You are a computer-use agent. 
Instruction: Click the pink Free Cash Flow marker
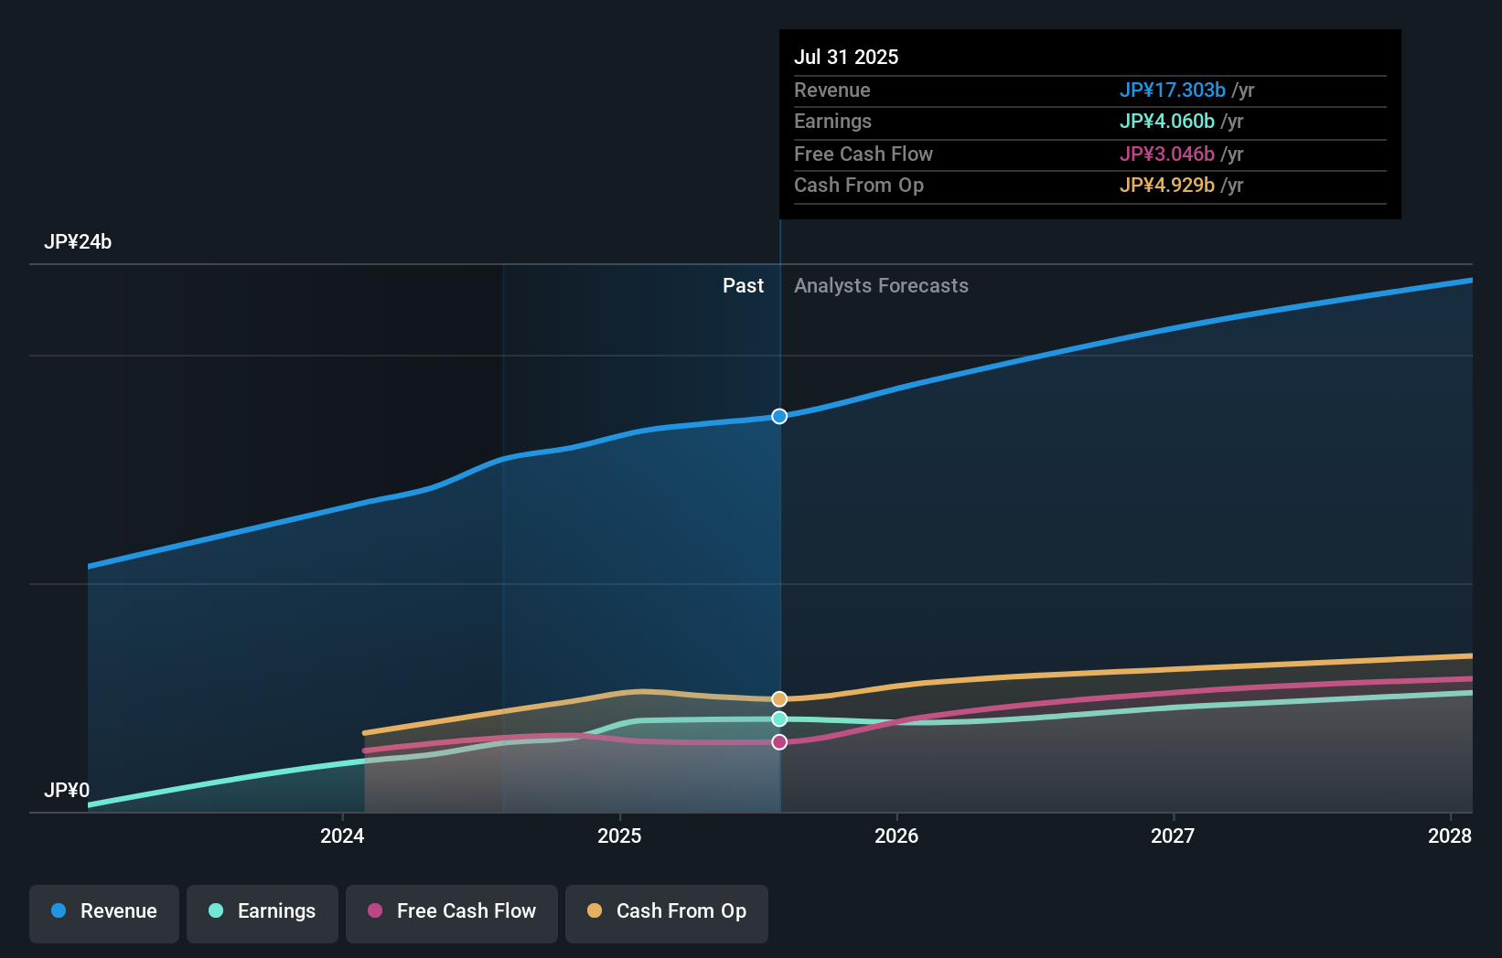[779, 741]
